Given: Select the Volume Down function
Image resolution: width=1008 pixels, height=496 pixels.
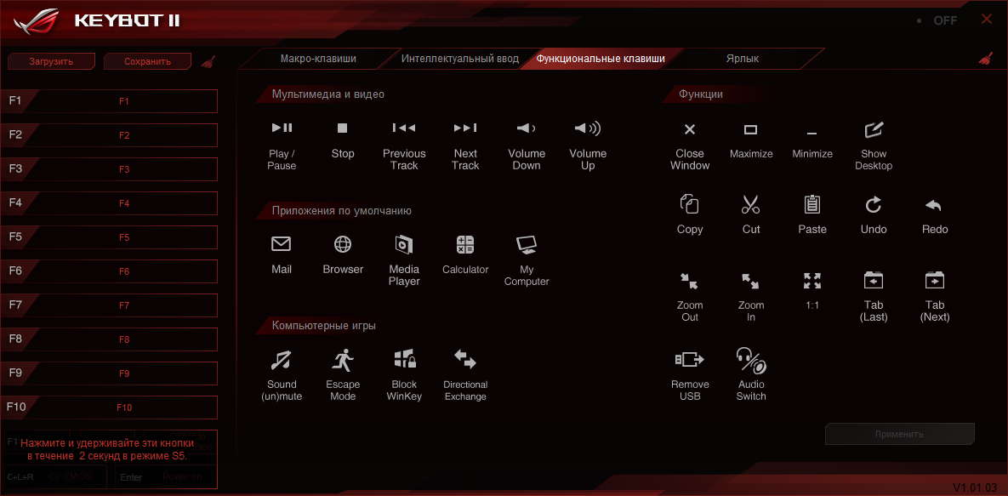Looking at the screenshot, I should point(527,128).
